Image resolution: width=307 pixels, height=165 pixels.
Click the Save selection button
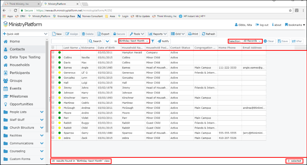click(x=283, y=41)
